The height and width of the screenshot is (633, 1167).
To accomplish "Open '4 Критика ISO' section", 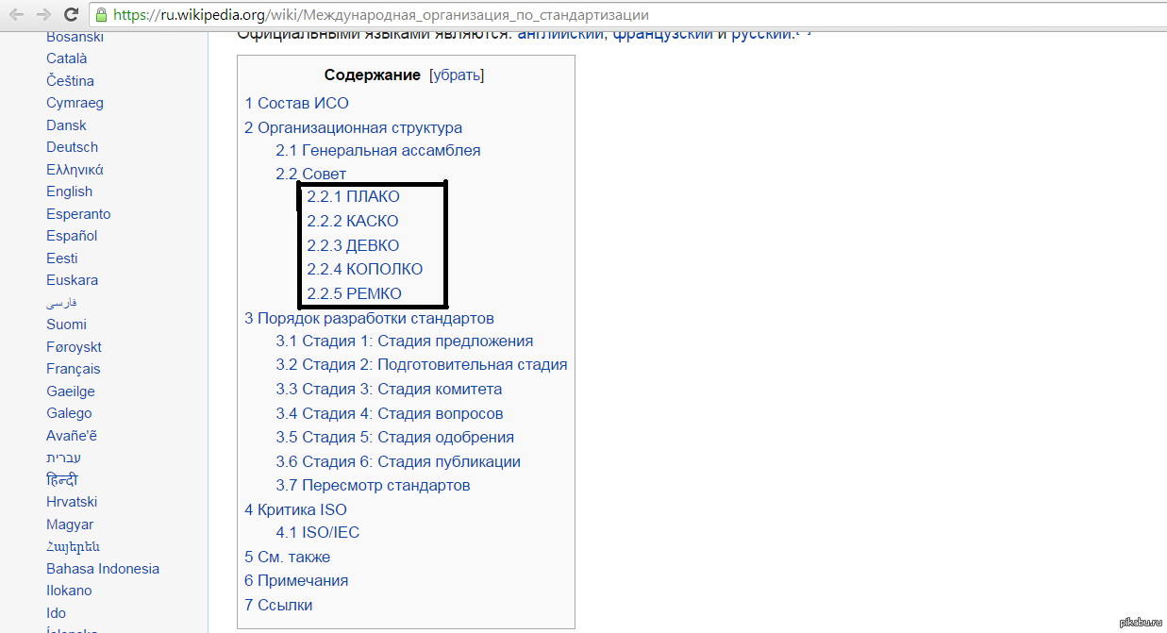I will 295,509.
